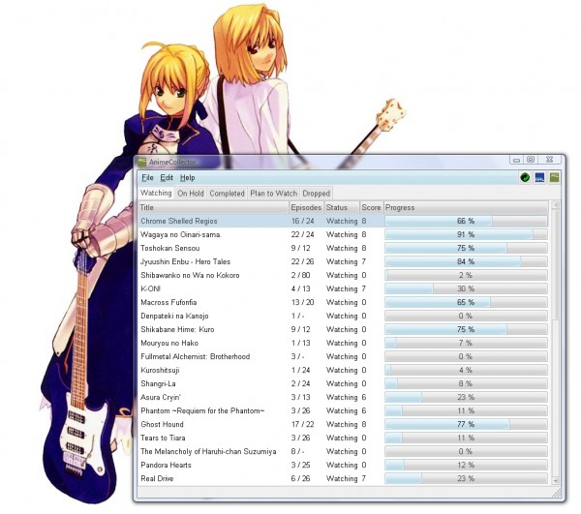
Task: Maximize the AnimeCollector window
Action: coord(531,160)
